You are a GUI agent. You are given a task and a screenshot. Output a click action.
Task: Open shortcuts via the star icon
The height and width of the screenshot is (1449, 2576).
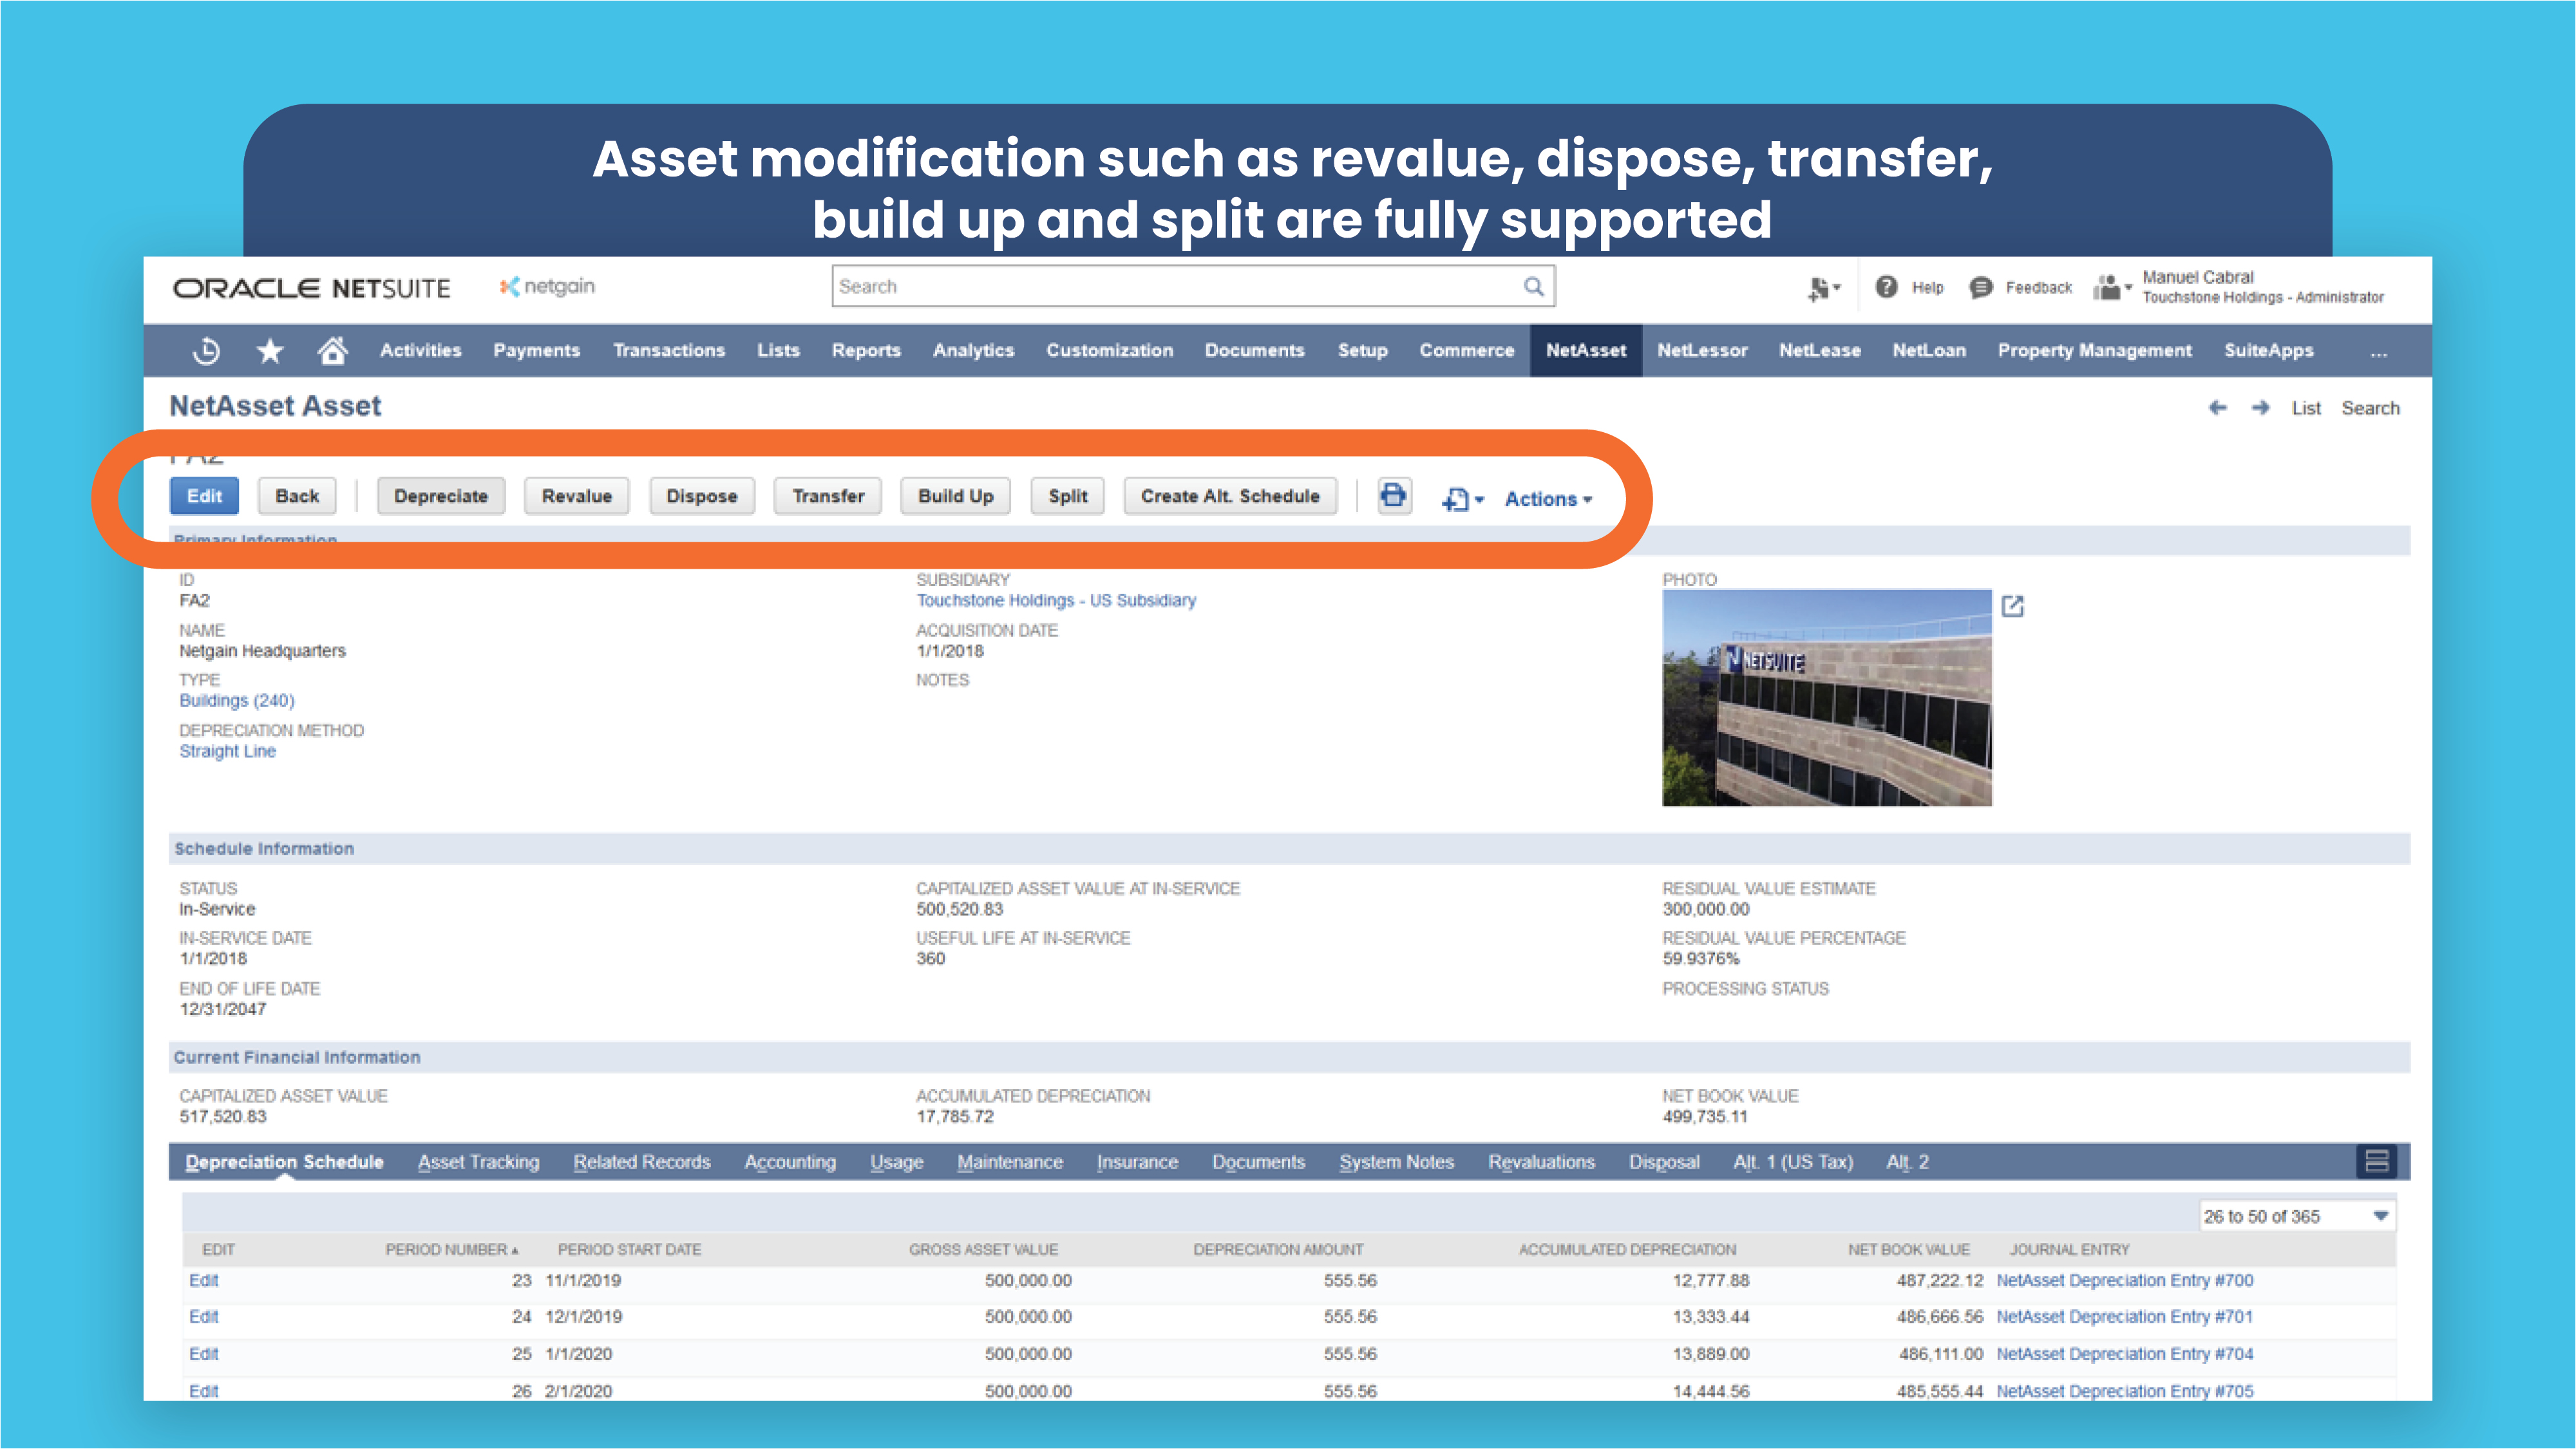[x=270, y=350]
